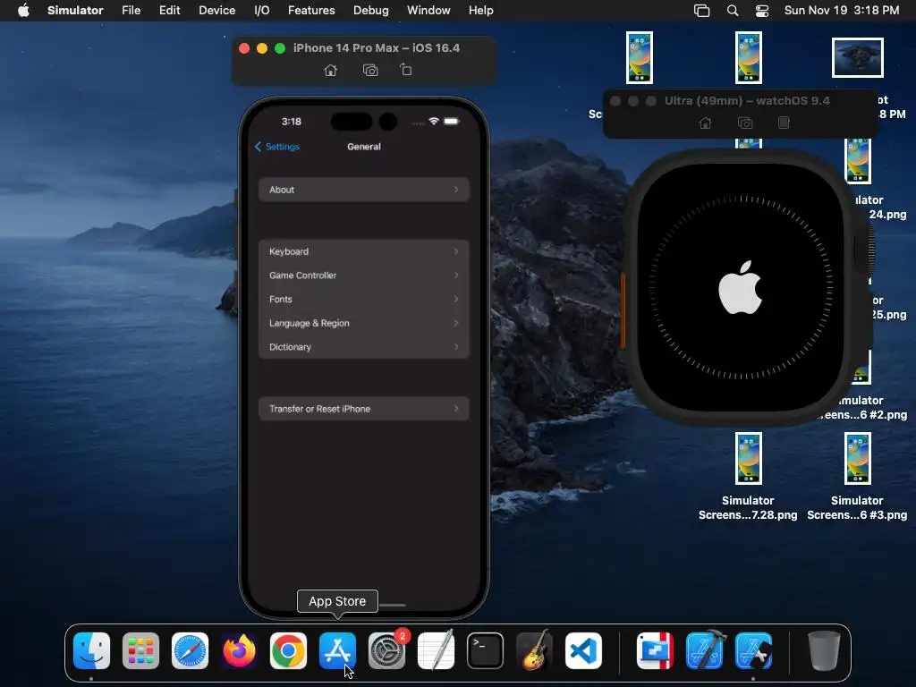Select Simulator Screens...6 #3.png desktop file

857,476
